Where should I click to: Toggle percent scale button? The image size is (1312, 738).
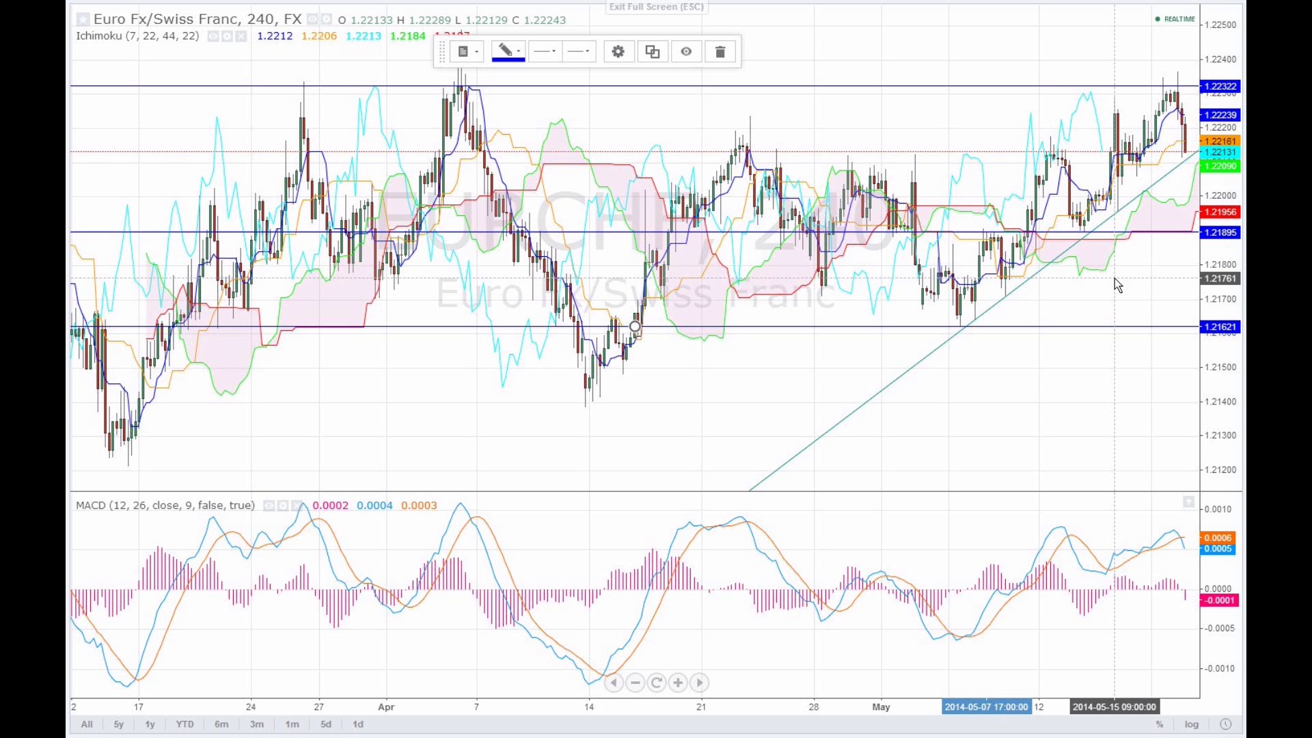[x=1159, y=724]
